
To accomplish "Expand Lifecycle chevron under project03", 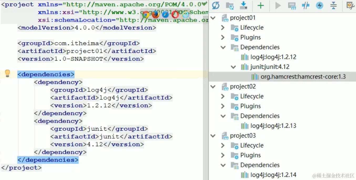I will [223, 146].
